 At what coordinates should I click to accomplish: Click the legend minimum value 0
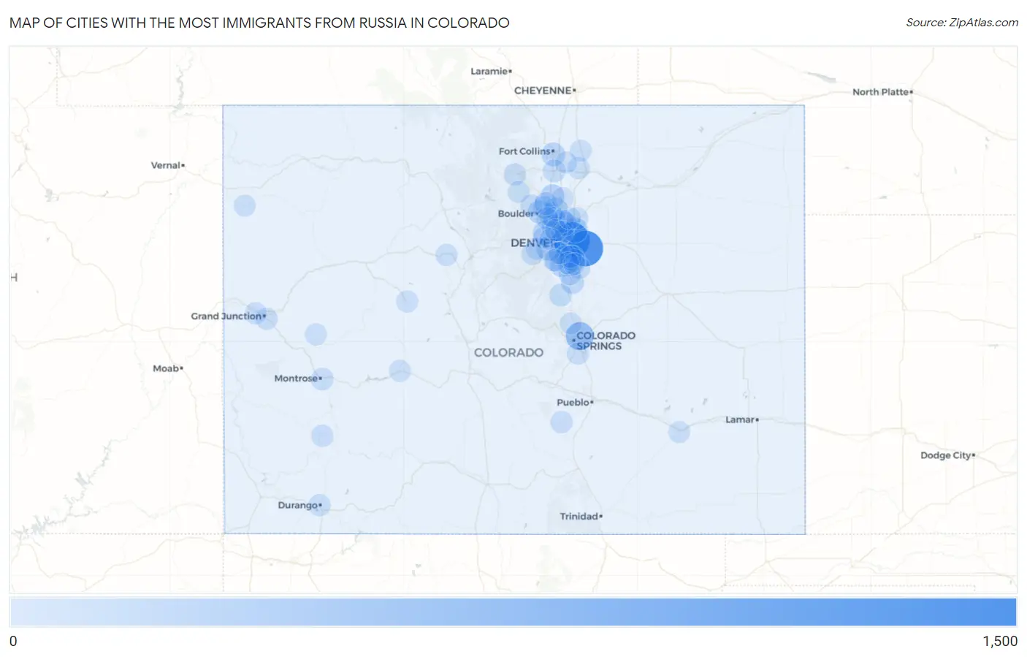(x=13, y=641)
